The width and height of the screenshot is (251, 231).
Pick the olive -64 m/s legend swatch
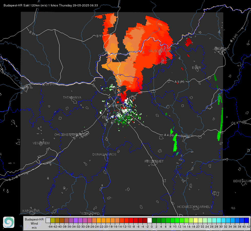pos(53,220)
